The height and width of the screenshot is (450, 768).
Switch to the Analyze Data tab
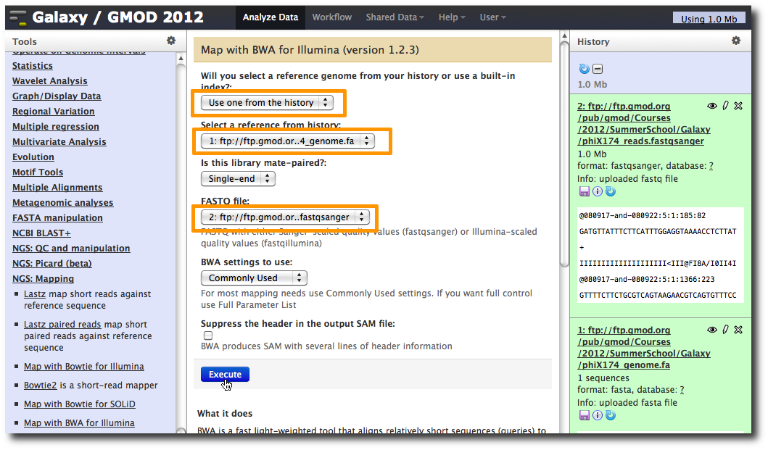coord(271,17)
